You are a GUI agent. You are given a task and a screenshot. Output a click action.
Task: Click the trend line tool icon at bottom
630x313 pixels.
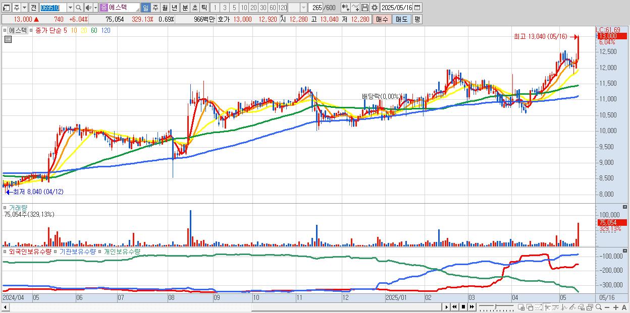(556, 307)
